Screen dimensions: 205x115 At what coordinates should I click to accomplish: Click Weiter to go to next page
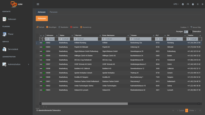[x=193, y=111]
